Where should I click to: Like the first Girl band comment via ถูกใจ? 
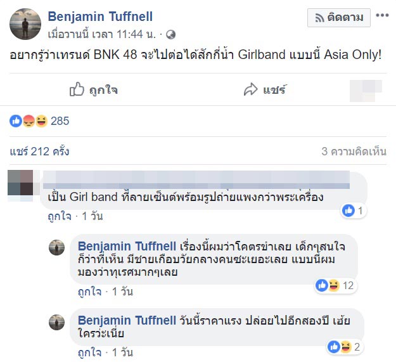click(x=60, y=216)
